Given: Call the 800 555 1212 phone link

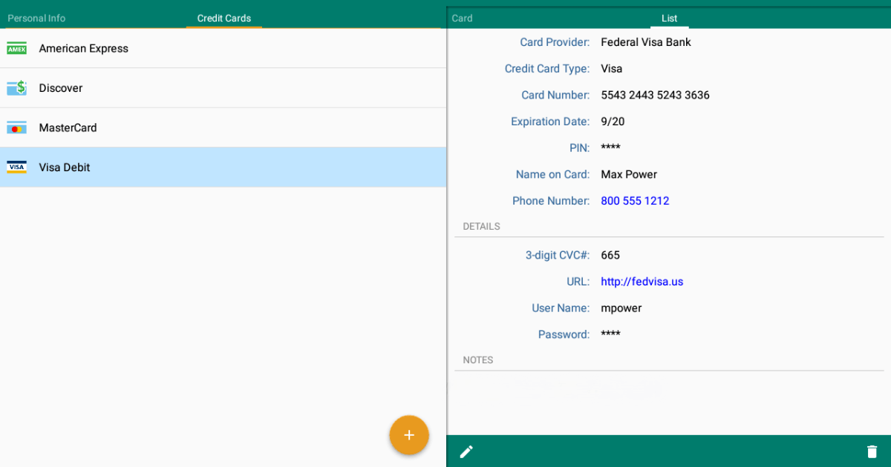Looking at the screenshot, I should coord(635,200).
